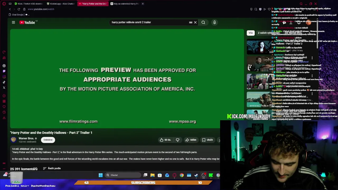Clear the YouTube search query
The height and width of the screenshot is (190, 338).
195,22
